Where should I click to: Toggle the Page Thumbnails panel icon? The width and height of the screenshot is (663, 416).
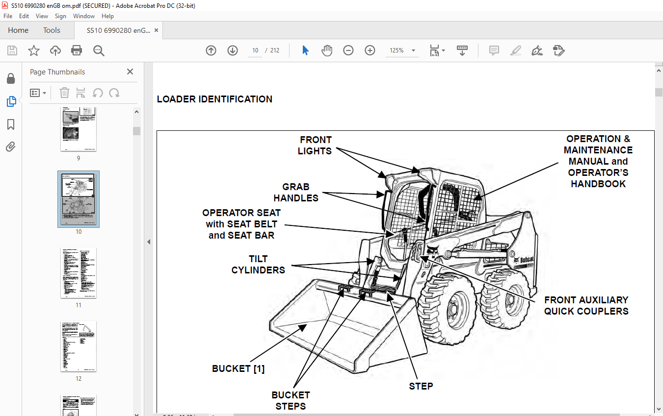pos(11,101)
